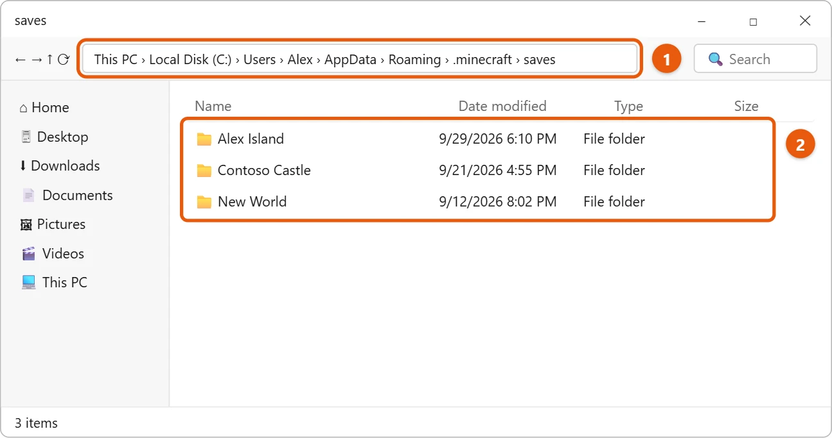Click the Pictures icon in sidebar
Viewport: 832px width, 438px height.
click(26, 224)
